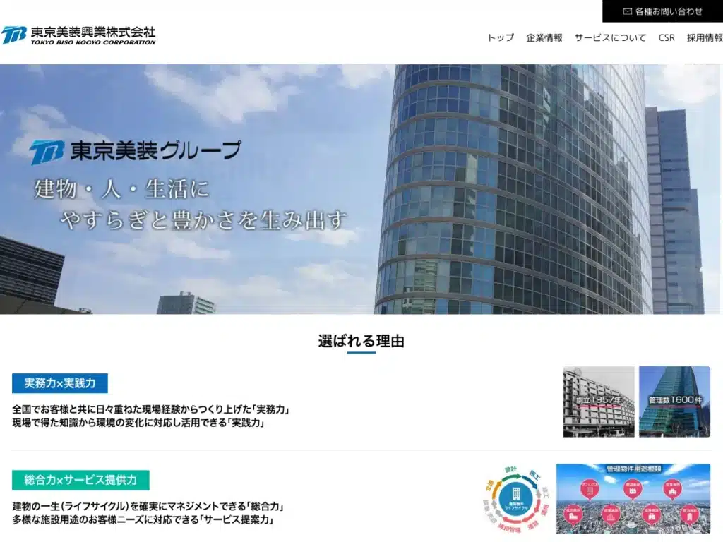The width and height of the screenshot is (723, 542).
Task: Click the Tokyo Biso Kogyo header logo
Action: click(78, 35)
